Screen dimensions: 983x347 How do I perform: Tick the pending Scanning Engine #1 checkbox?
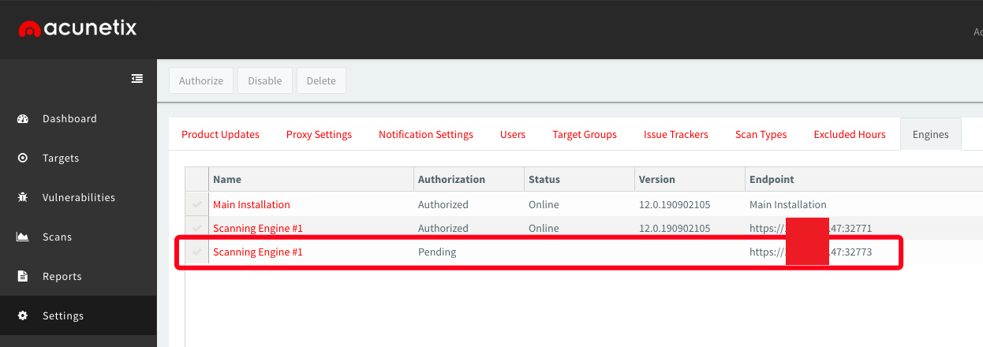(x=196, y=252)
